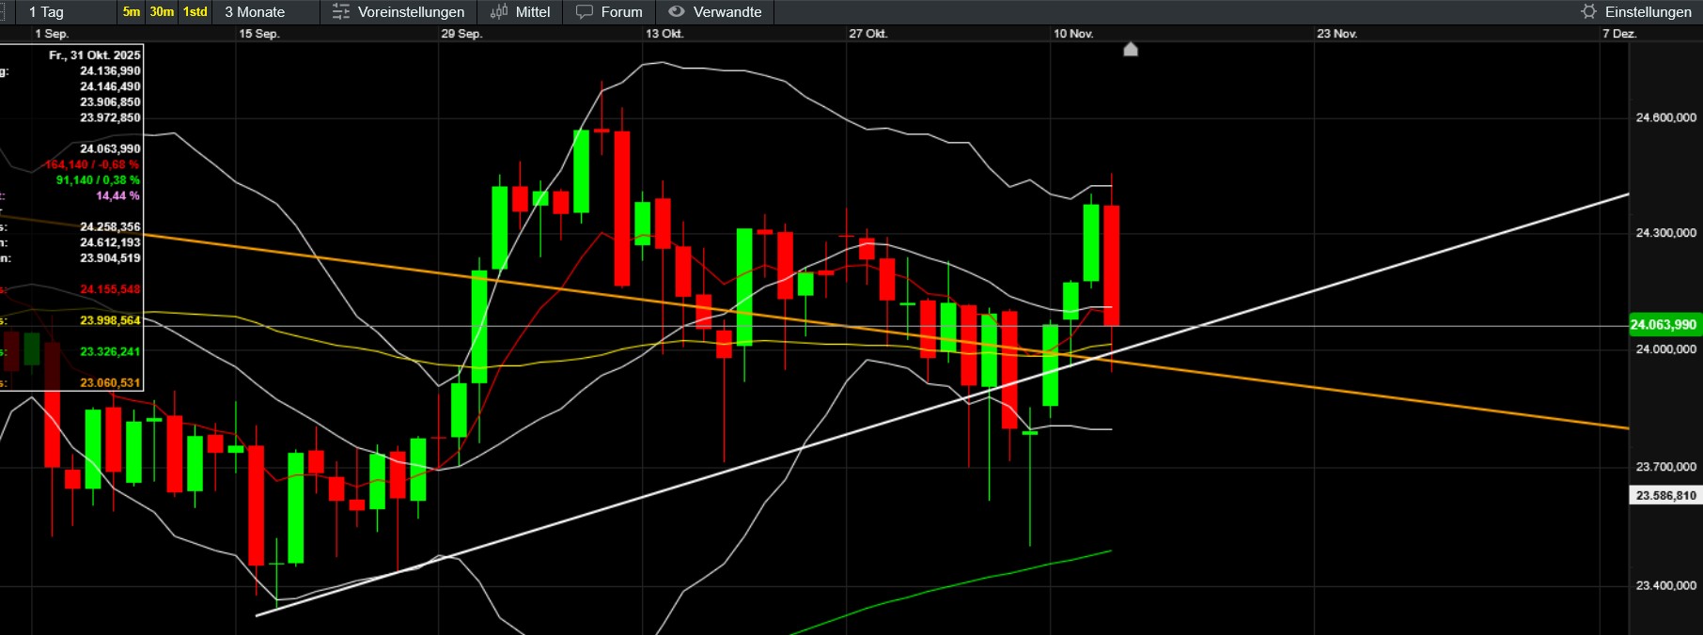Switch chart interval to 5m
The height and width of the screenshot is (635, 1703).
point(131,12)
